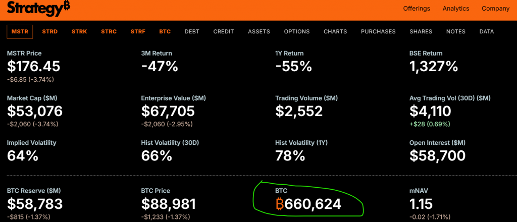
Task: Switch to the STRC tab
Action: (x=109, y=32)
